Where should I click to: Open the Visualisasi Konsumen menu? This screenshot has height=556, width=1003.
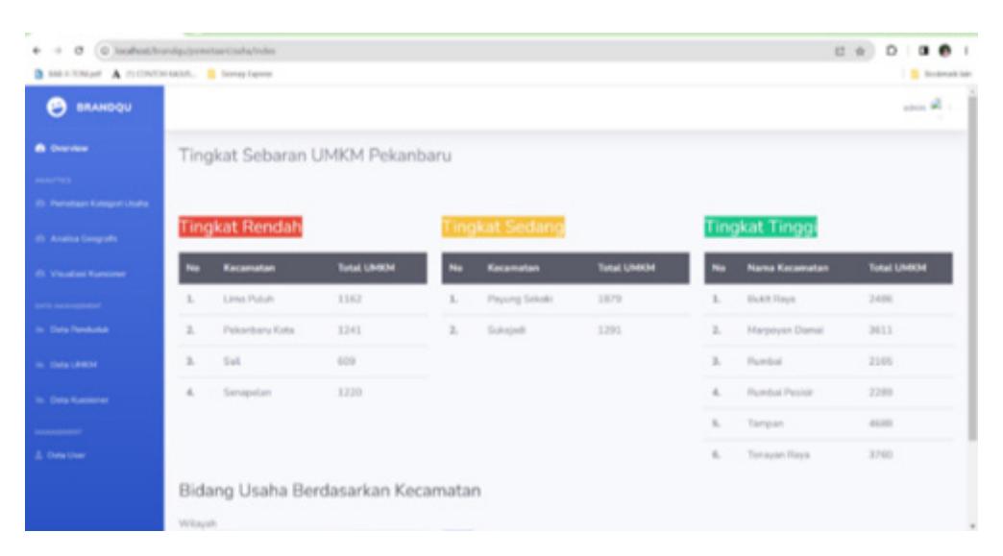pos(82,274)
